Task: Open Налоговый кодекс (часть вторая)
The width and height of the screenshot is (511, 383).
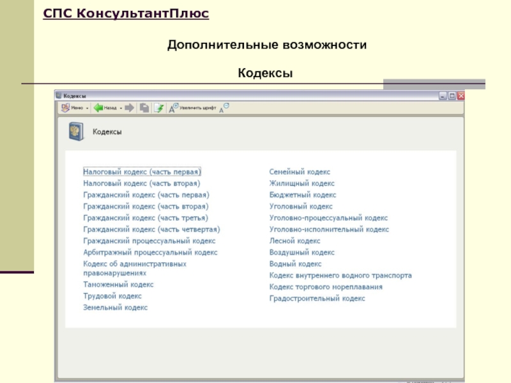Action: point(141,183)
